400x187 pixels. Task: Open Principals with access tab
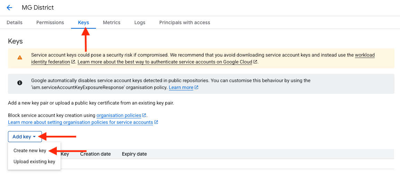coord(185,22)
